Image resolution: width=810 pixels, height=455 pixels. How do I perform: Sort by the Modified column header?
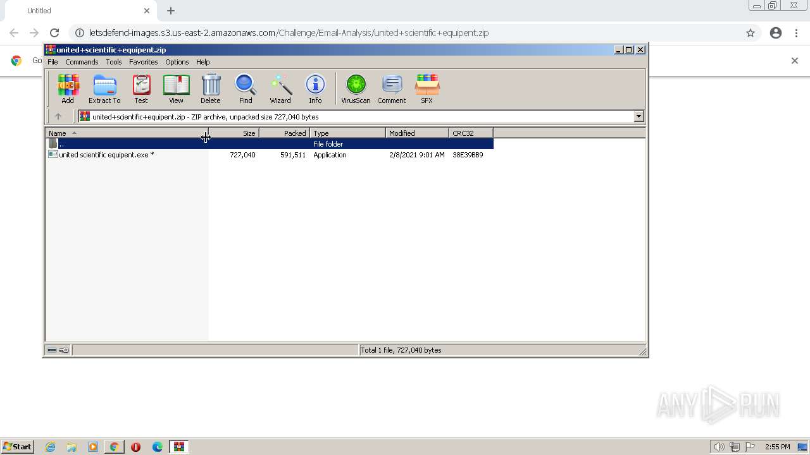418,133
